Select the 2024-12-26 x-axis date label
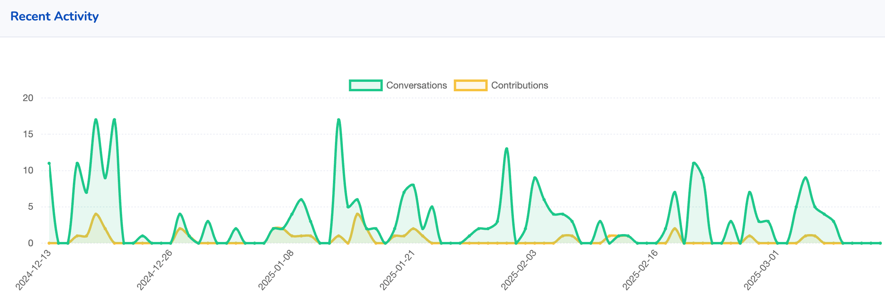 (155, 270)
